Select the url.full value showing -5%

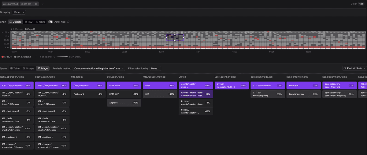pyautogui.click(x=196, y=103)
